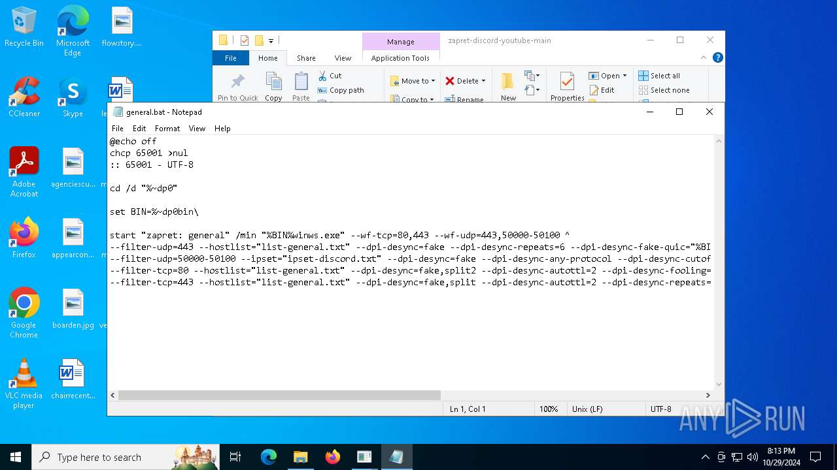The width and height of the screenshot is (837, 470).
Task: Click the File Explorer taskbar icon
Action: tap(300, 457)
